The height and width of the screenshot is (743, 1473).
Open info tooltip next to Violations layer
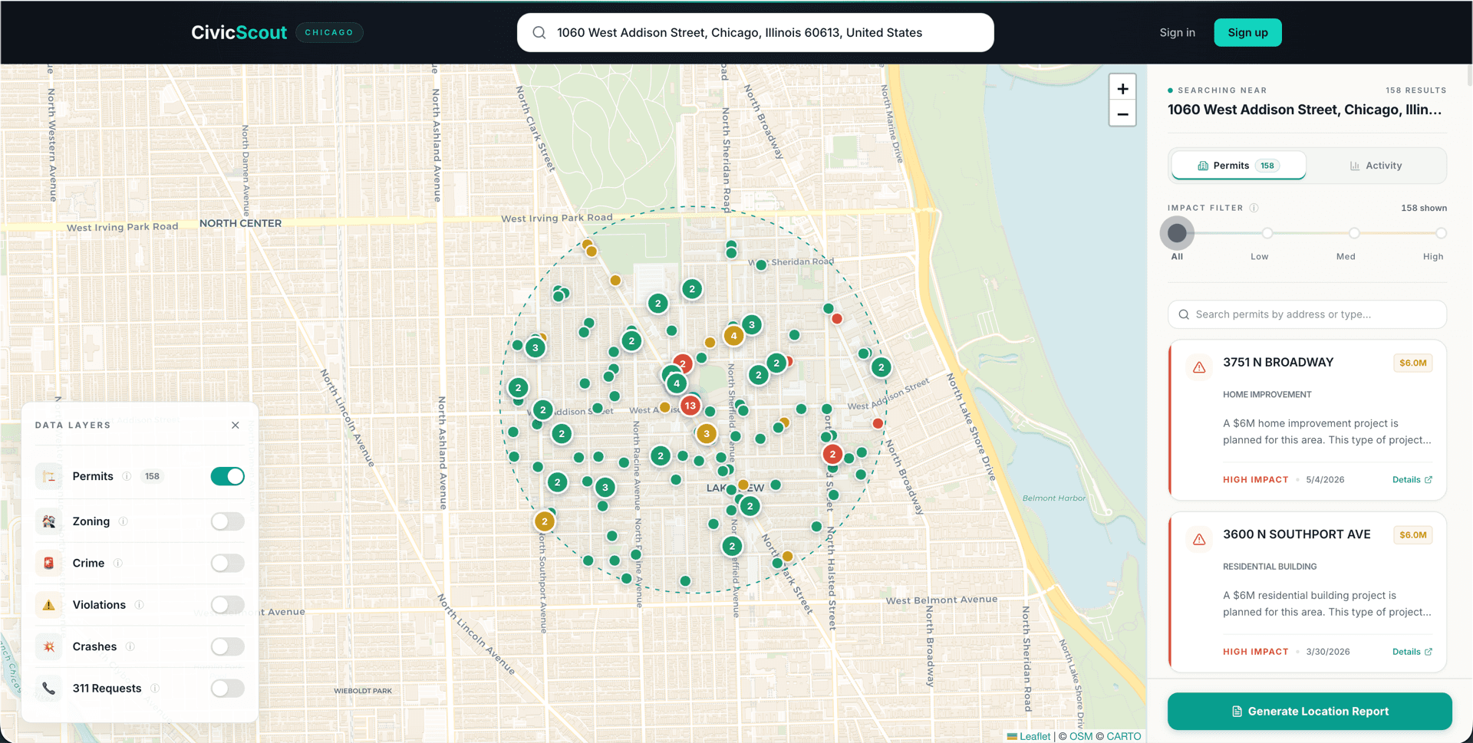coord(139,605)
